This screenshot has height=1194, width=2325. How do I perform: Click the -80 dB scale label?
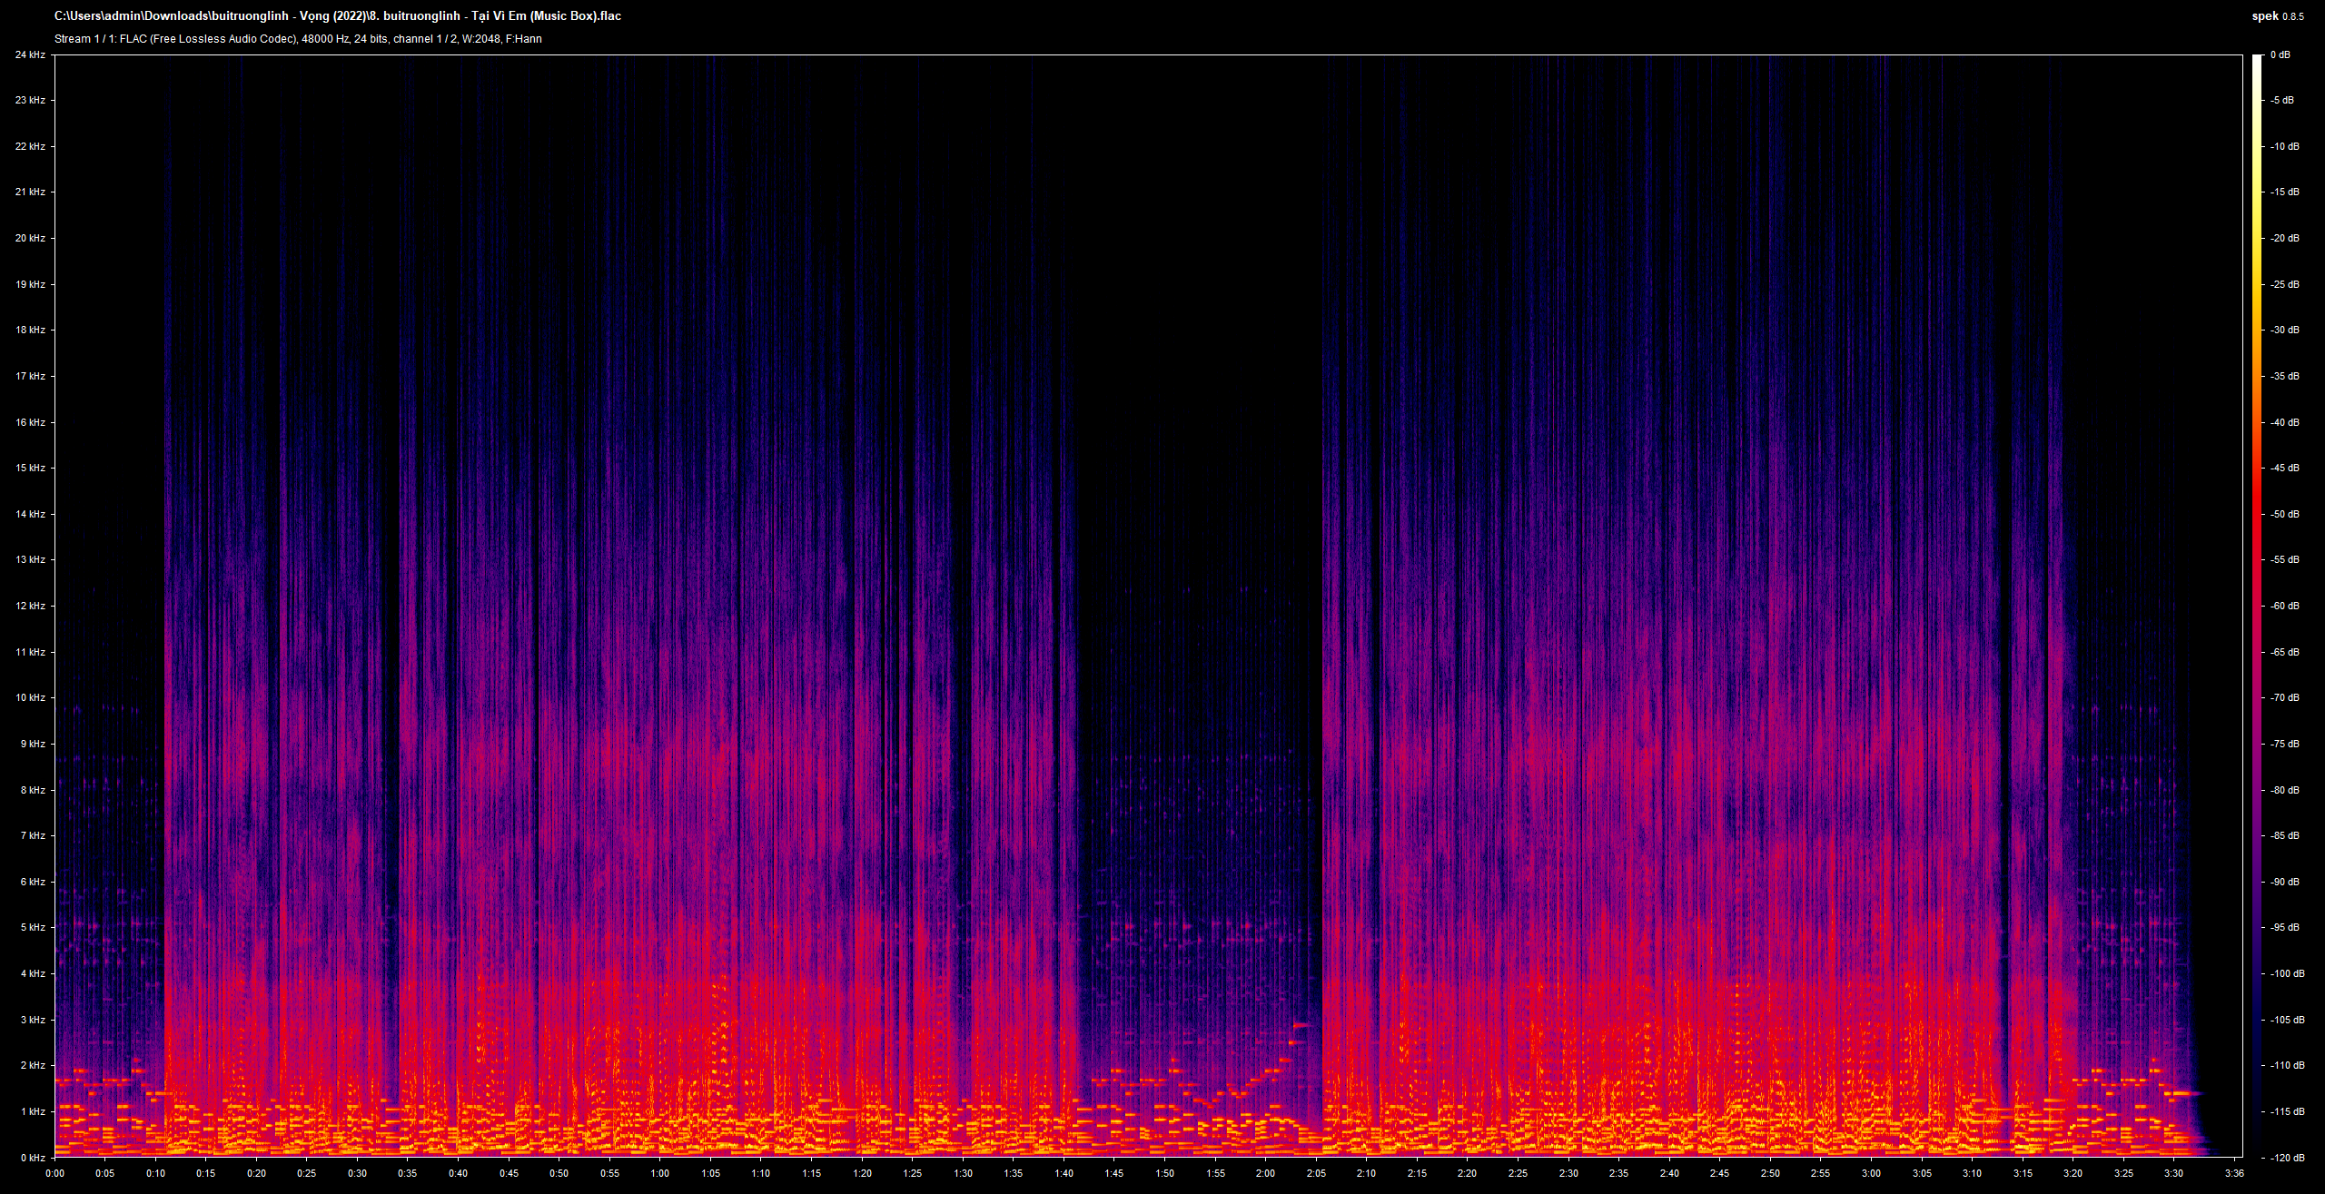(x=2285, y=790)
